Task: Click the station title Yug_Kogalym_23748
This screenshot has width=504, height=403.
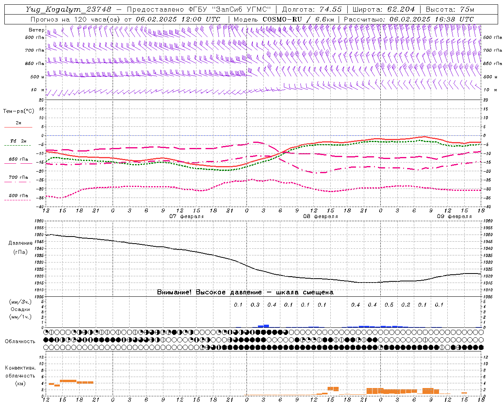Action: (x=69, y=9)
